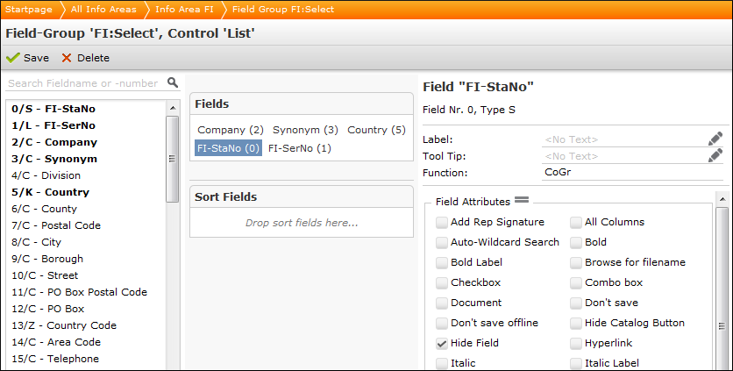Edit Label text with pencil icon

coord(715,139)
